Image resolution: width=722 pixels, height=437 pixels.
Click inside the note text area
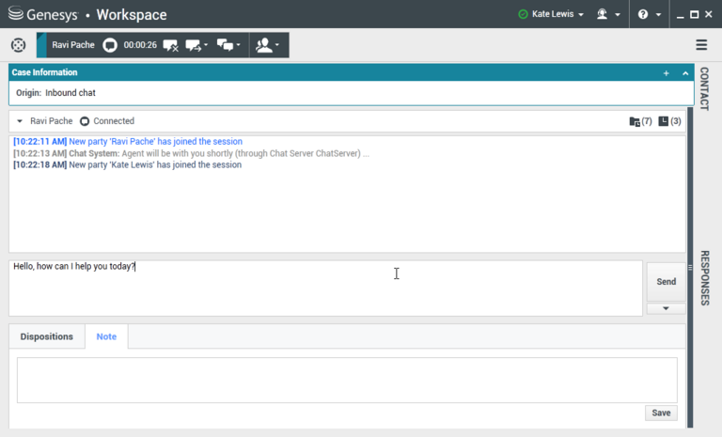(347, 380)
